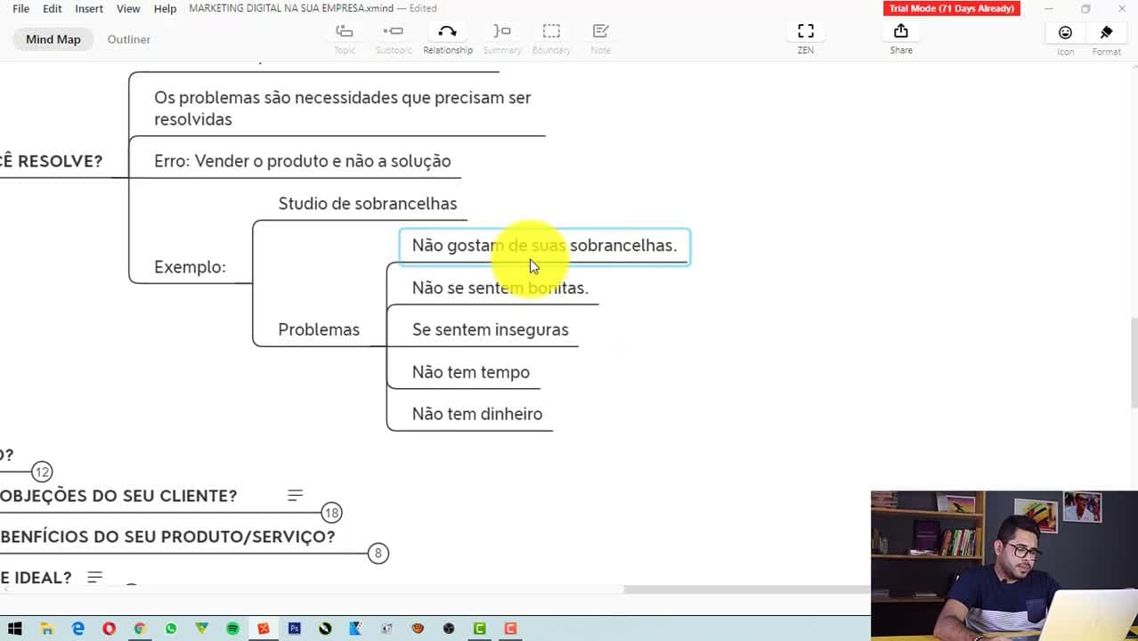This screenshot has height=641, width=1138.
Task: Open the Windows Start menu
Action: [15, 629]
